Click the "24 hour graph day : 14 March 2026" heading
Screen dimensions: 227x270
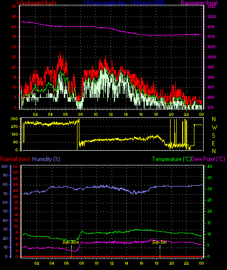click(124, 3)
